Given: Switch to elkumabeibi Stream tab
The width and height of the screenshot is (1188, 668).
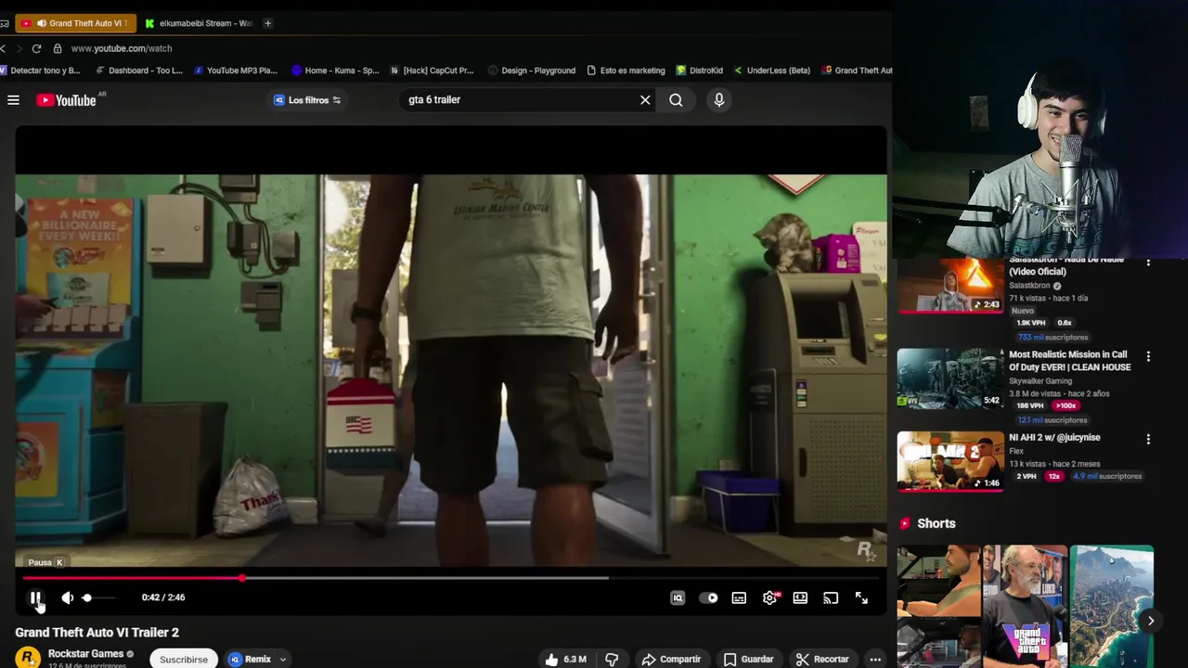Looking at the screenshot, I should pyautogui.click(x=199, y=23).
